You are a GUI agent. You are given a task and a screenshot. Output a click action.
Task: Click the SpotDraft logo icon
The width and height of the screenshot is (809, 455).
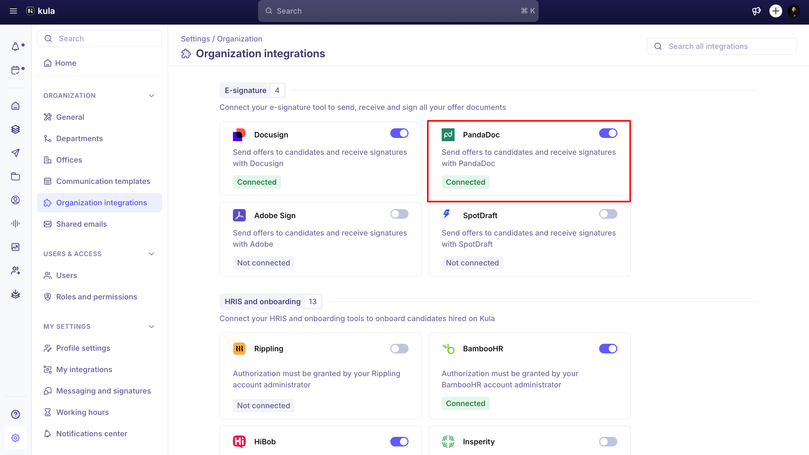447,214
